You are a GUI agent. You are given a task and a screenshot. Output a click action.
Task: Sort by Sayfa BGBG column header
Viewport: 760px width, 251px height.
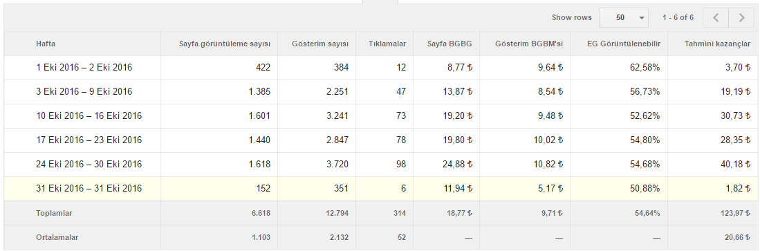449,44
